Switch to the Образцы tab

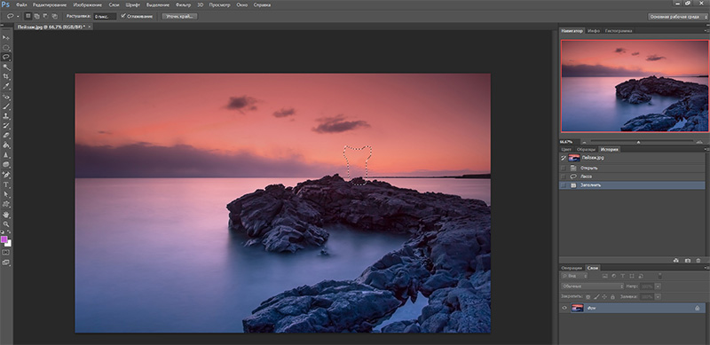pyautogui.click(x=586, y=149)
